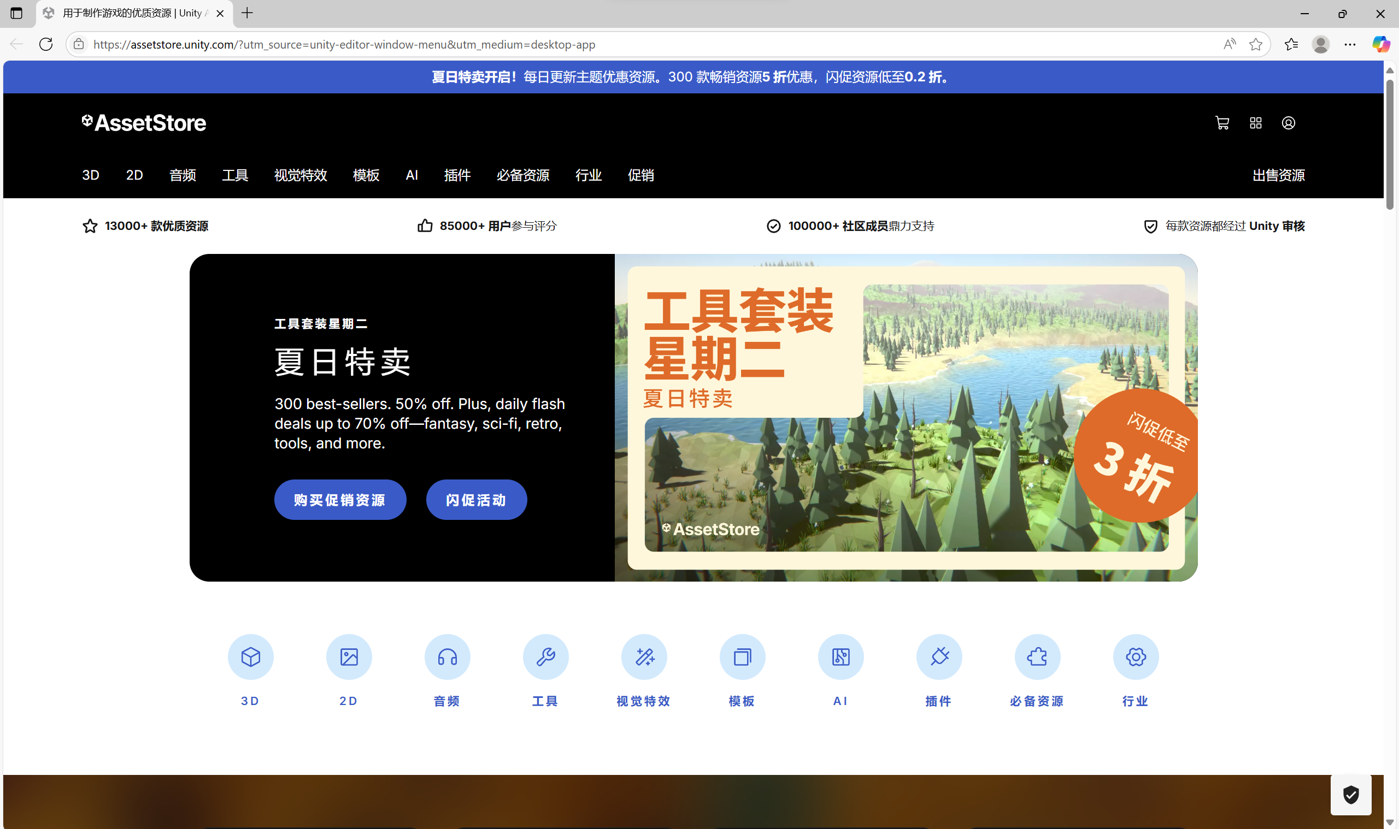Click the AssetStore logo
The image size is (1399, 829).
[144, 123]
